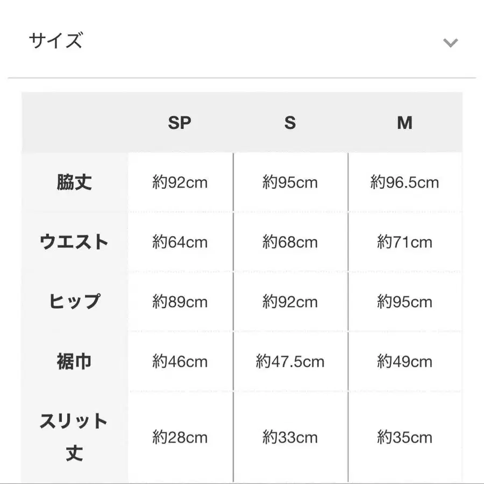Screen dimensions: 484x484
Task: Select the 約47.5cm hem width for S
Action: [290, 361]
